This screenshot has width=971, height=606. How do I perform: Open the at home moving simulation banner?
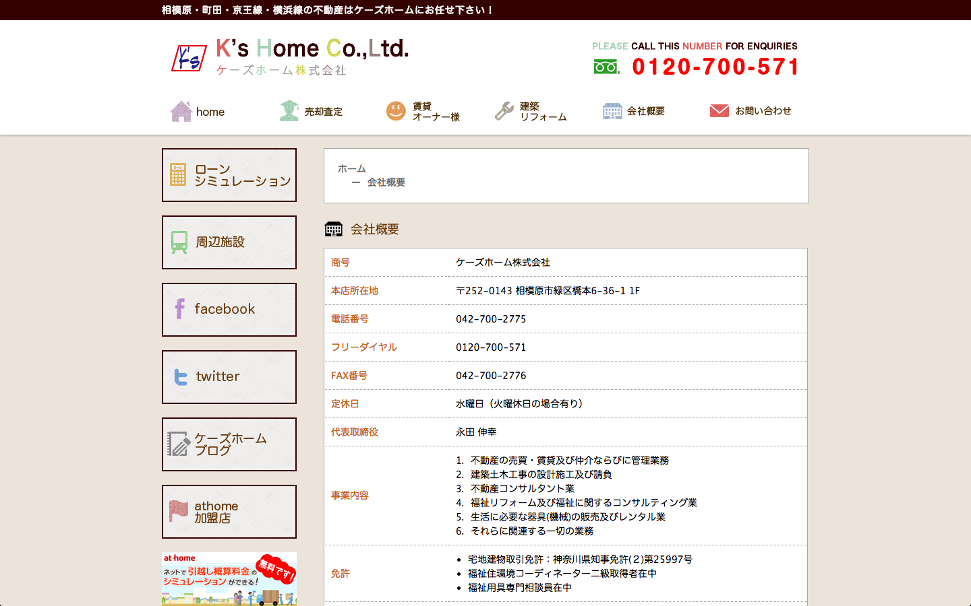click(229, 579)
